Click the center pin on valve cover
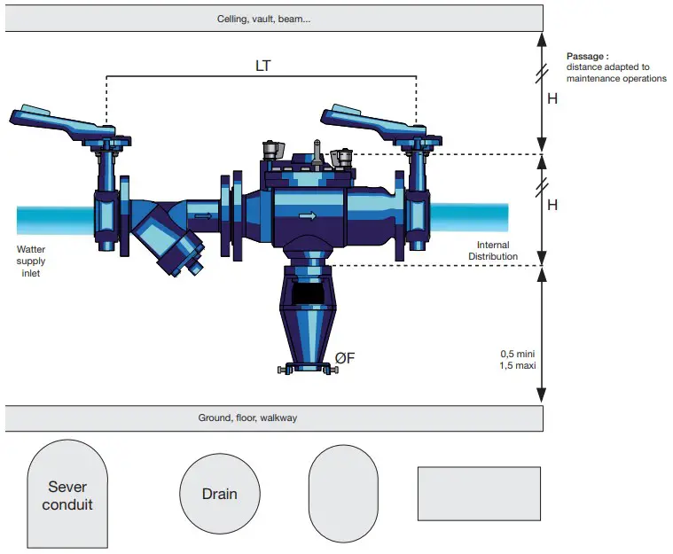This screenshot has width=673, height=554. pyautogui.click(x=317, y=153)
